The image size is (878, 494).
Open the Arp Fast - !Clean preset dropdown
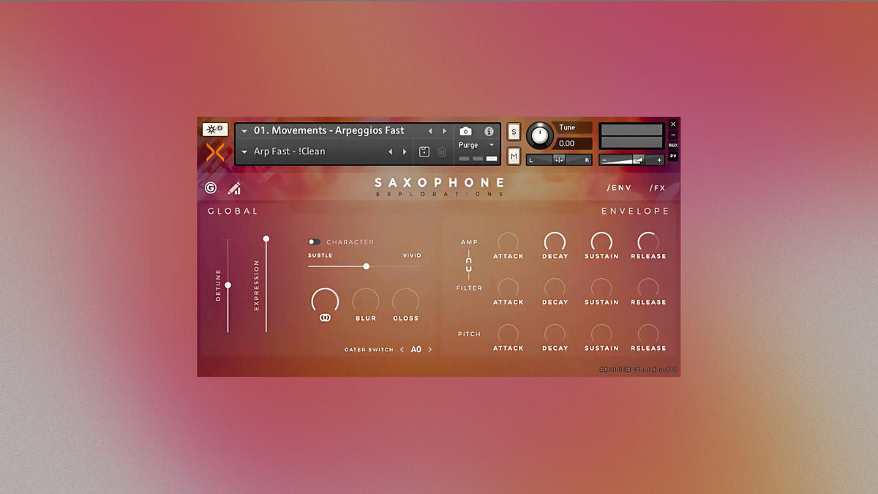tap(244, 152)
